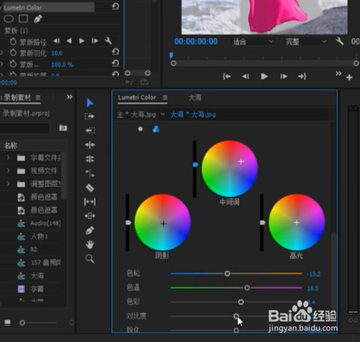Select the Rate Stretch tool

pyautogui.click(x=89, y=173)
